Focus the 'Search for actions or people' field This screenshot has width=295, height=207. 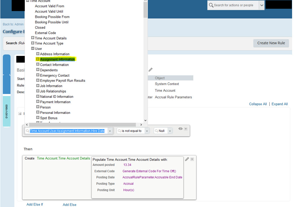click(233, 5)
